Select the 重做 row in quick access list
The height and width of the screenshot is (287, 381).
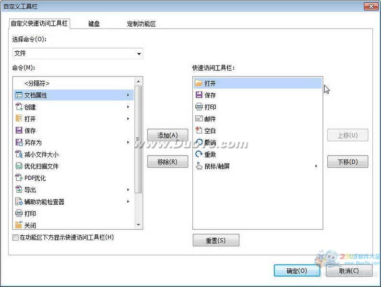tap(258, 154)
